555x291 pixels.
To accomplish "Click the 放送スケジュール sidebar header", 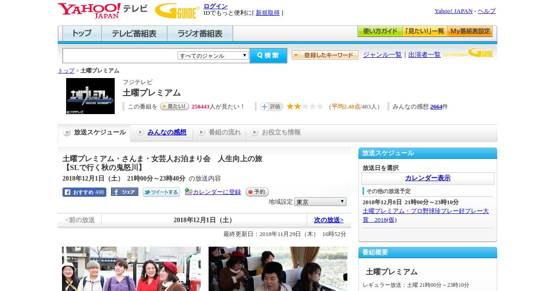I will [x=428, y=153].
